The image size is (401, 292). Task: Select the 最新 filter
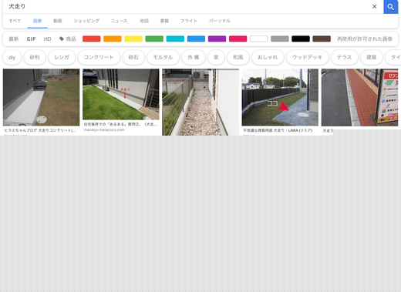(x=14, y=39)
